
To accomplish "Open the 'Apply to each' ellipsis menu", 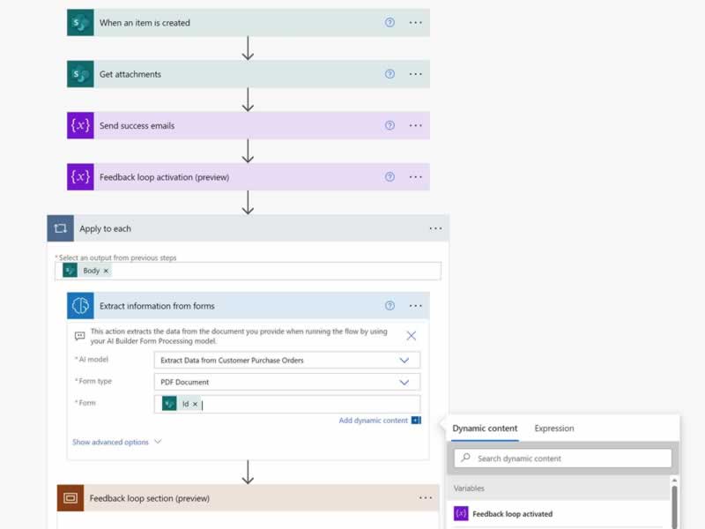I will 435,228.
